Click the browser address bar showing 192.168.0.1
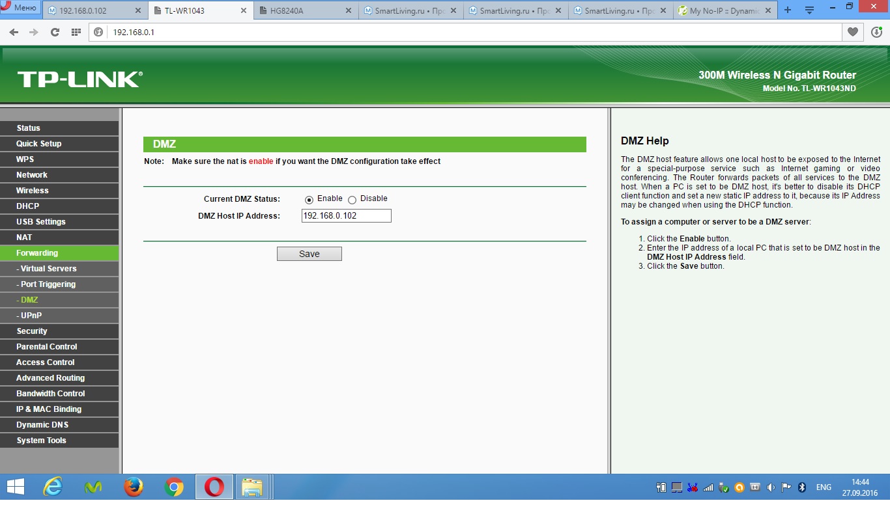The width and height of the screenshot is (890, 531). coord(466,32)
